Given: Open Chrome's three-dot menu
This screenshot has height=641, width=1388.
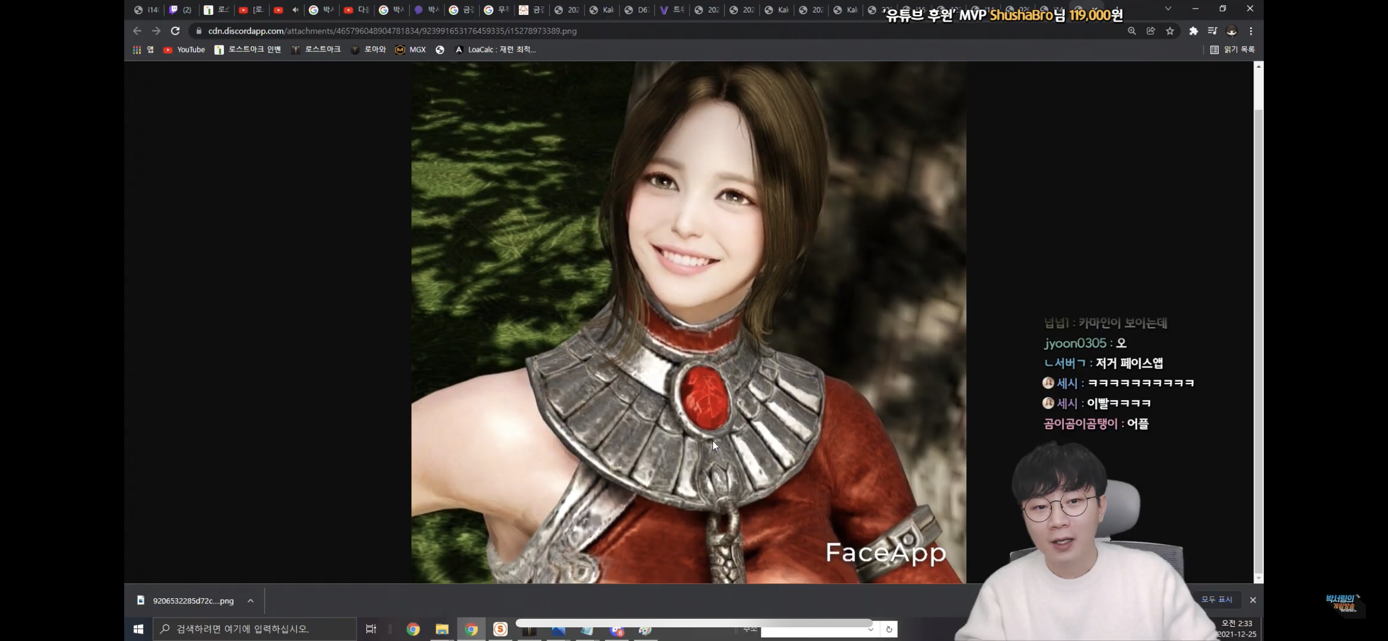Looking at the screenshot, I should [x=1251, y=31].
